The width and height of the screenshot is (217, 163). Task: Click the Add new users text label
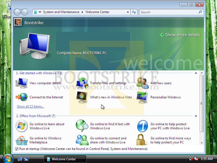click(161, 83)
